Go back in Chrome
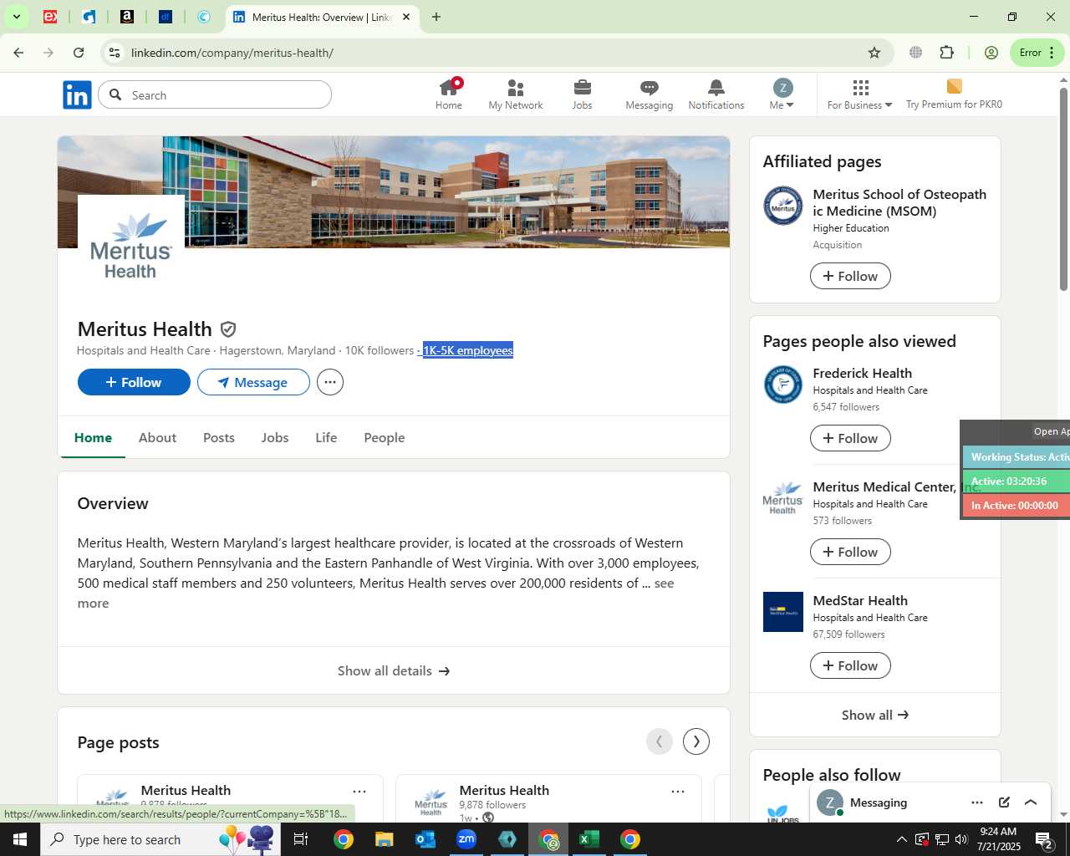The height and width of the screenshot is (856, 1070). [x=18, y=53]
